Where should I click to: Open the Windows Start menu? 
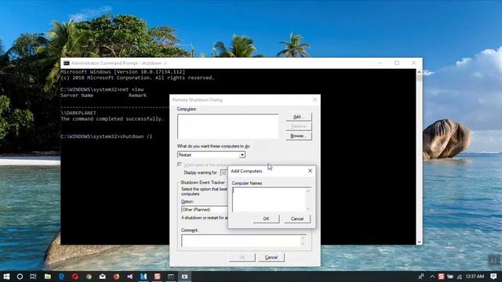tap(6, 277)
